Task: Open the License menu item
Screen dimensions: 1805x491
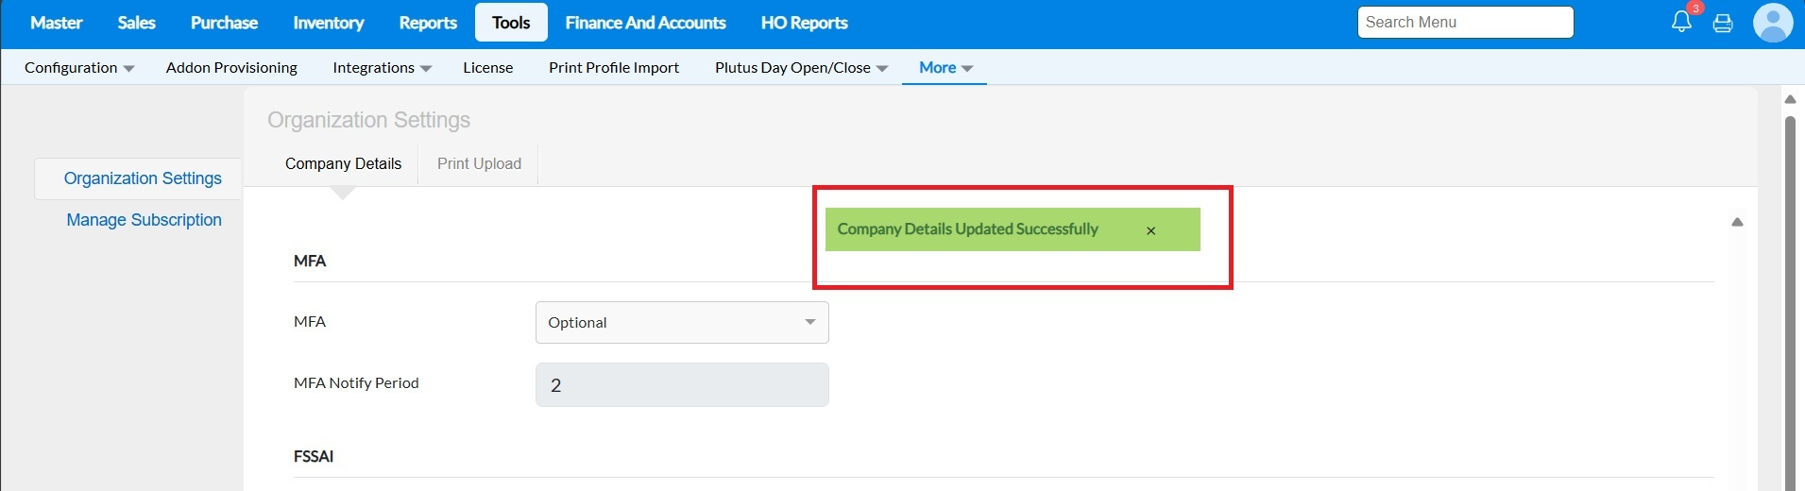Action: 487,68
